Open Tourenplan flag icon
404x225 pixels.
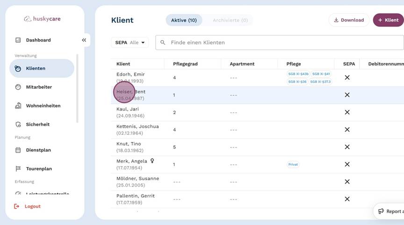18,169
